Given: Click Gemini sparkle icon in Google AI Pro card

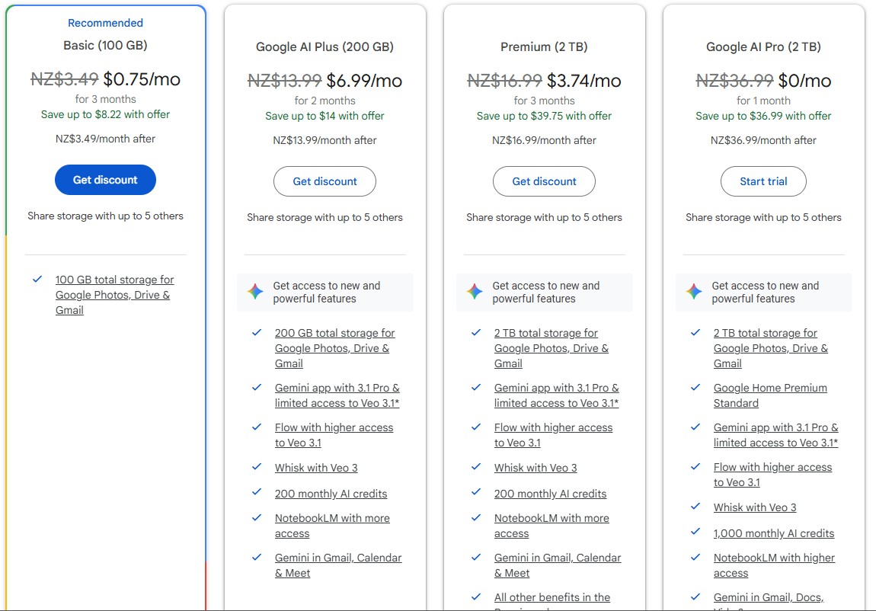Looking at the screenshot, I should [694, 292].
